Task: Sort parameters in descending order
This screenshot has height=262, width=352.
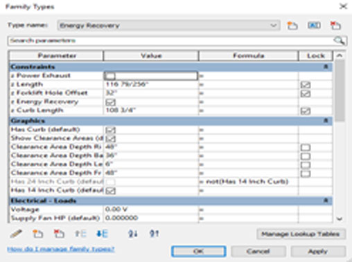Action: coord(154,234)
